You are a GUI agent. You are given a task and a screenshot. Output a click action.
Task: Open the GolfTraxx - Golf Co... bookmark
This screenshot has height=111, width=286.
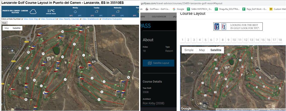(158, 9)
